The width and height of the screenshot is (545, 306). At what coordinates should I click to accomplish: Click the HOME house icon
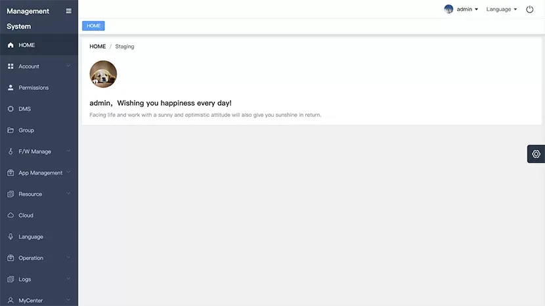click(x=11, y=45)
